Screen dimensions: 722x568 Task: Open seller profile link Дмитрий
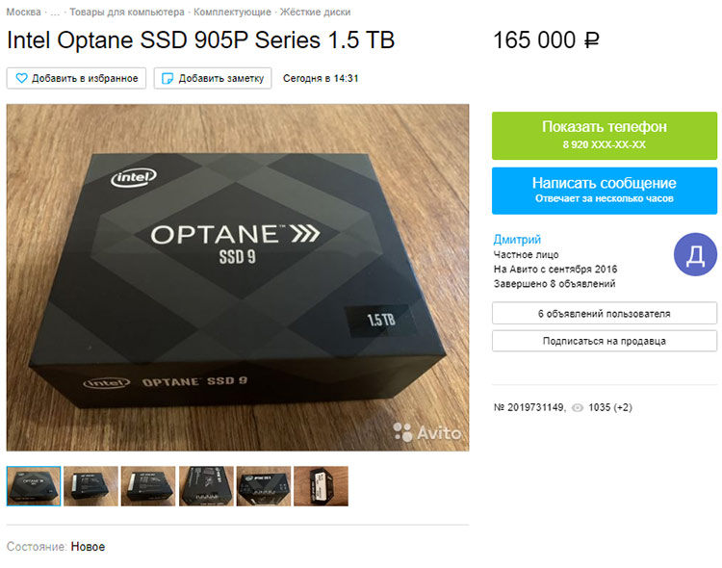(517, 240)
